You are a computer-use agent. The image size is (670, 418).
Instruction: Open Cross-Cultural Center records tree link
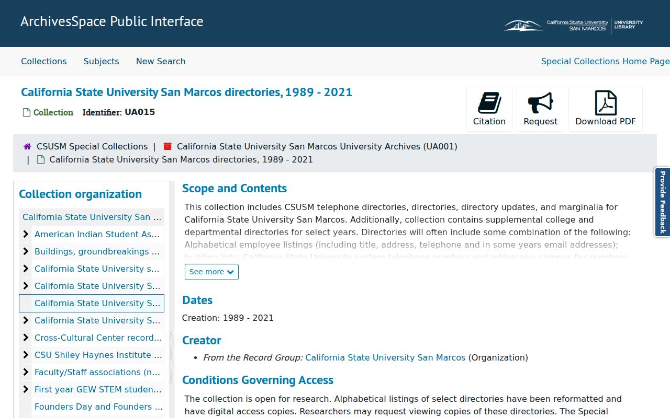pyautogui.click(x=98, y=338)
